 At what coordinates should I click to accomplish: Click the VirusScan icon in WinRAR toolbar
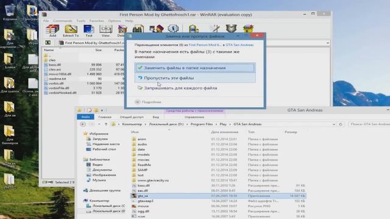pos(194,29)
